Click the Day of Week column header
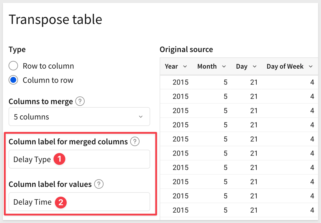 point(285,67)
